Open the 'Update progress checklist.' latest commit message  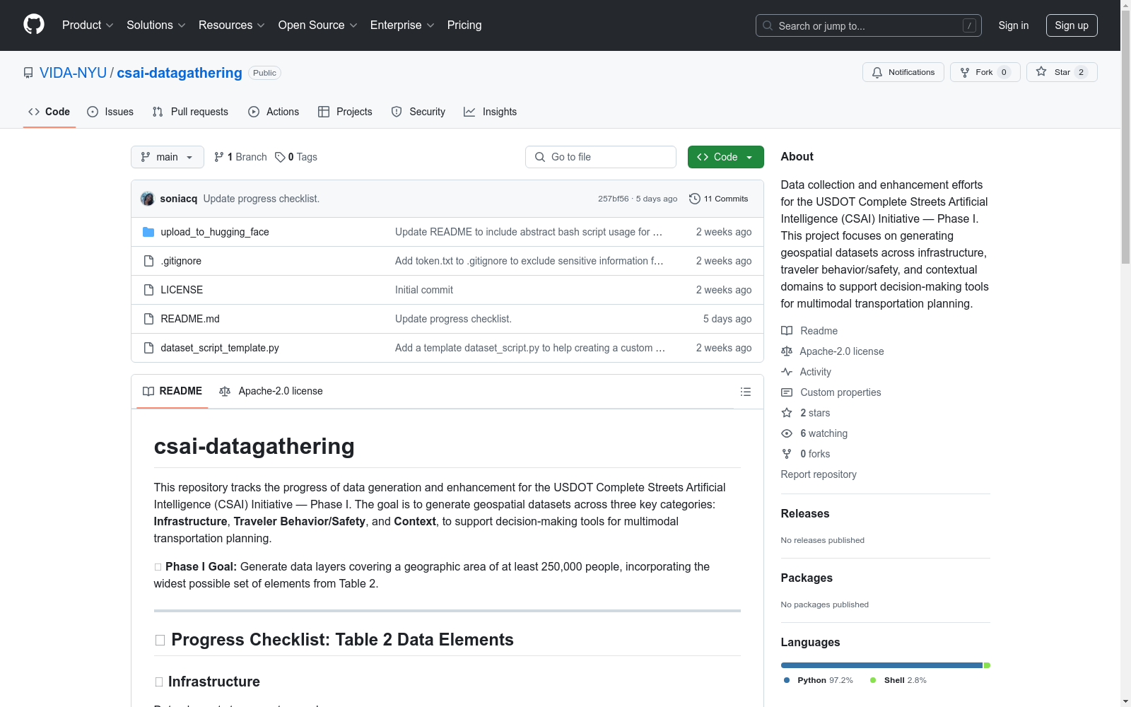pos(262,199)
